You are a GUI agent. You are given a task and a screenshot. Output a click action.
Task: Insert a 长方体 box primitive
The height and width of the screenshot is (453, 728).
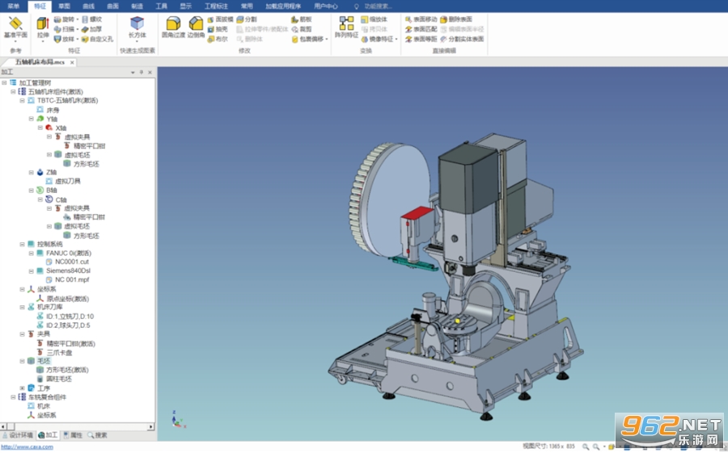tap(137, 27)
